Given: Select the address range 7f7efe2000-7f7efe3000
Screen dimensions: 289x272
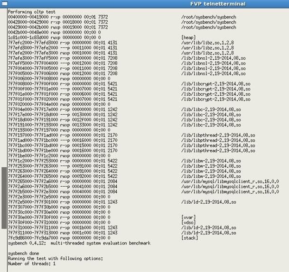Looking at the screenshot, I should [x=33, y=53].
